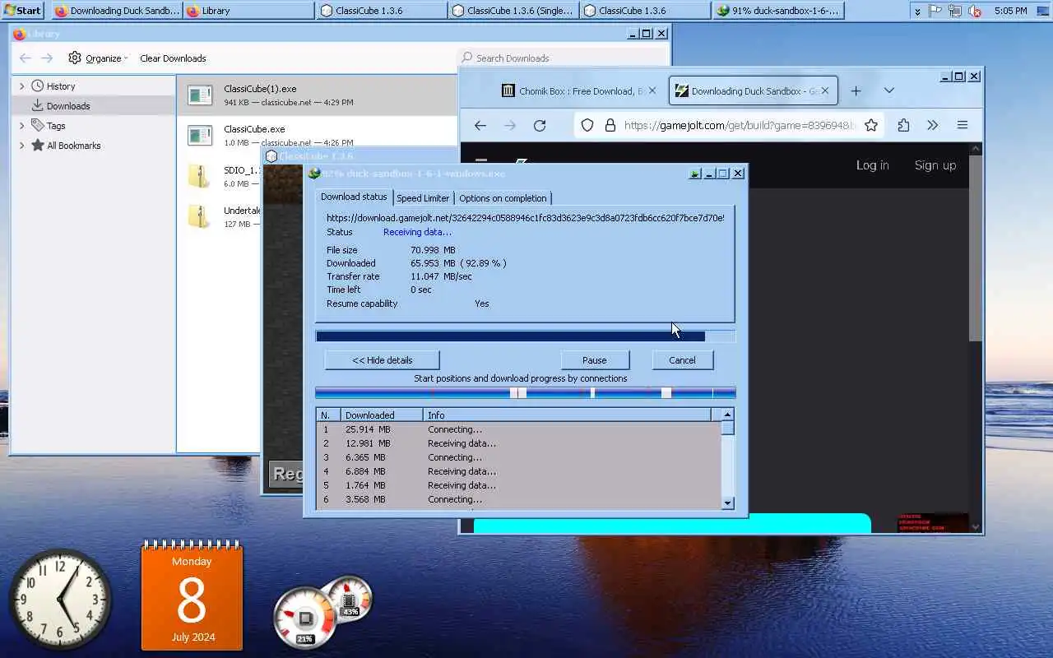This screenshot has height=658, width=1053.
Task: Open the more tools overflow chevron in Firefox
Action: tap(932, 125)
